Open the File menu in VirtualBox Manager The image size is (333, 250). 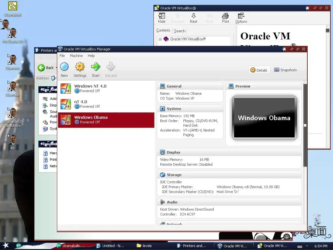pyautogui.click(x=62, y=56)
